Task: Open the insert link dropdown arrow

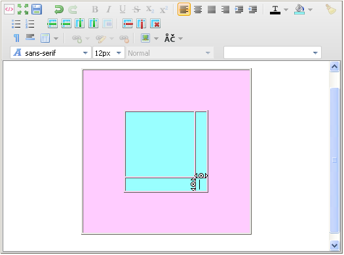Action: click(x=87, y=39)
